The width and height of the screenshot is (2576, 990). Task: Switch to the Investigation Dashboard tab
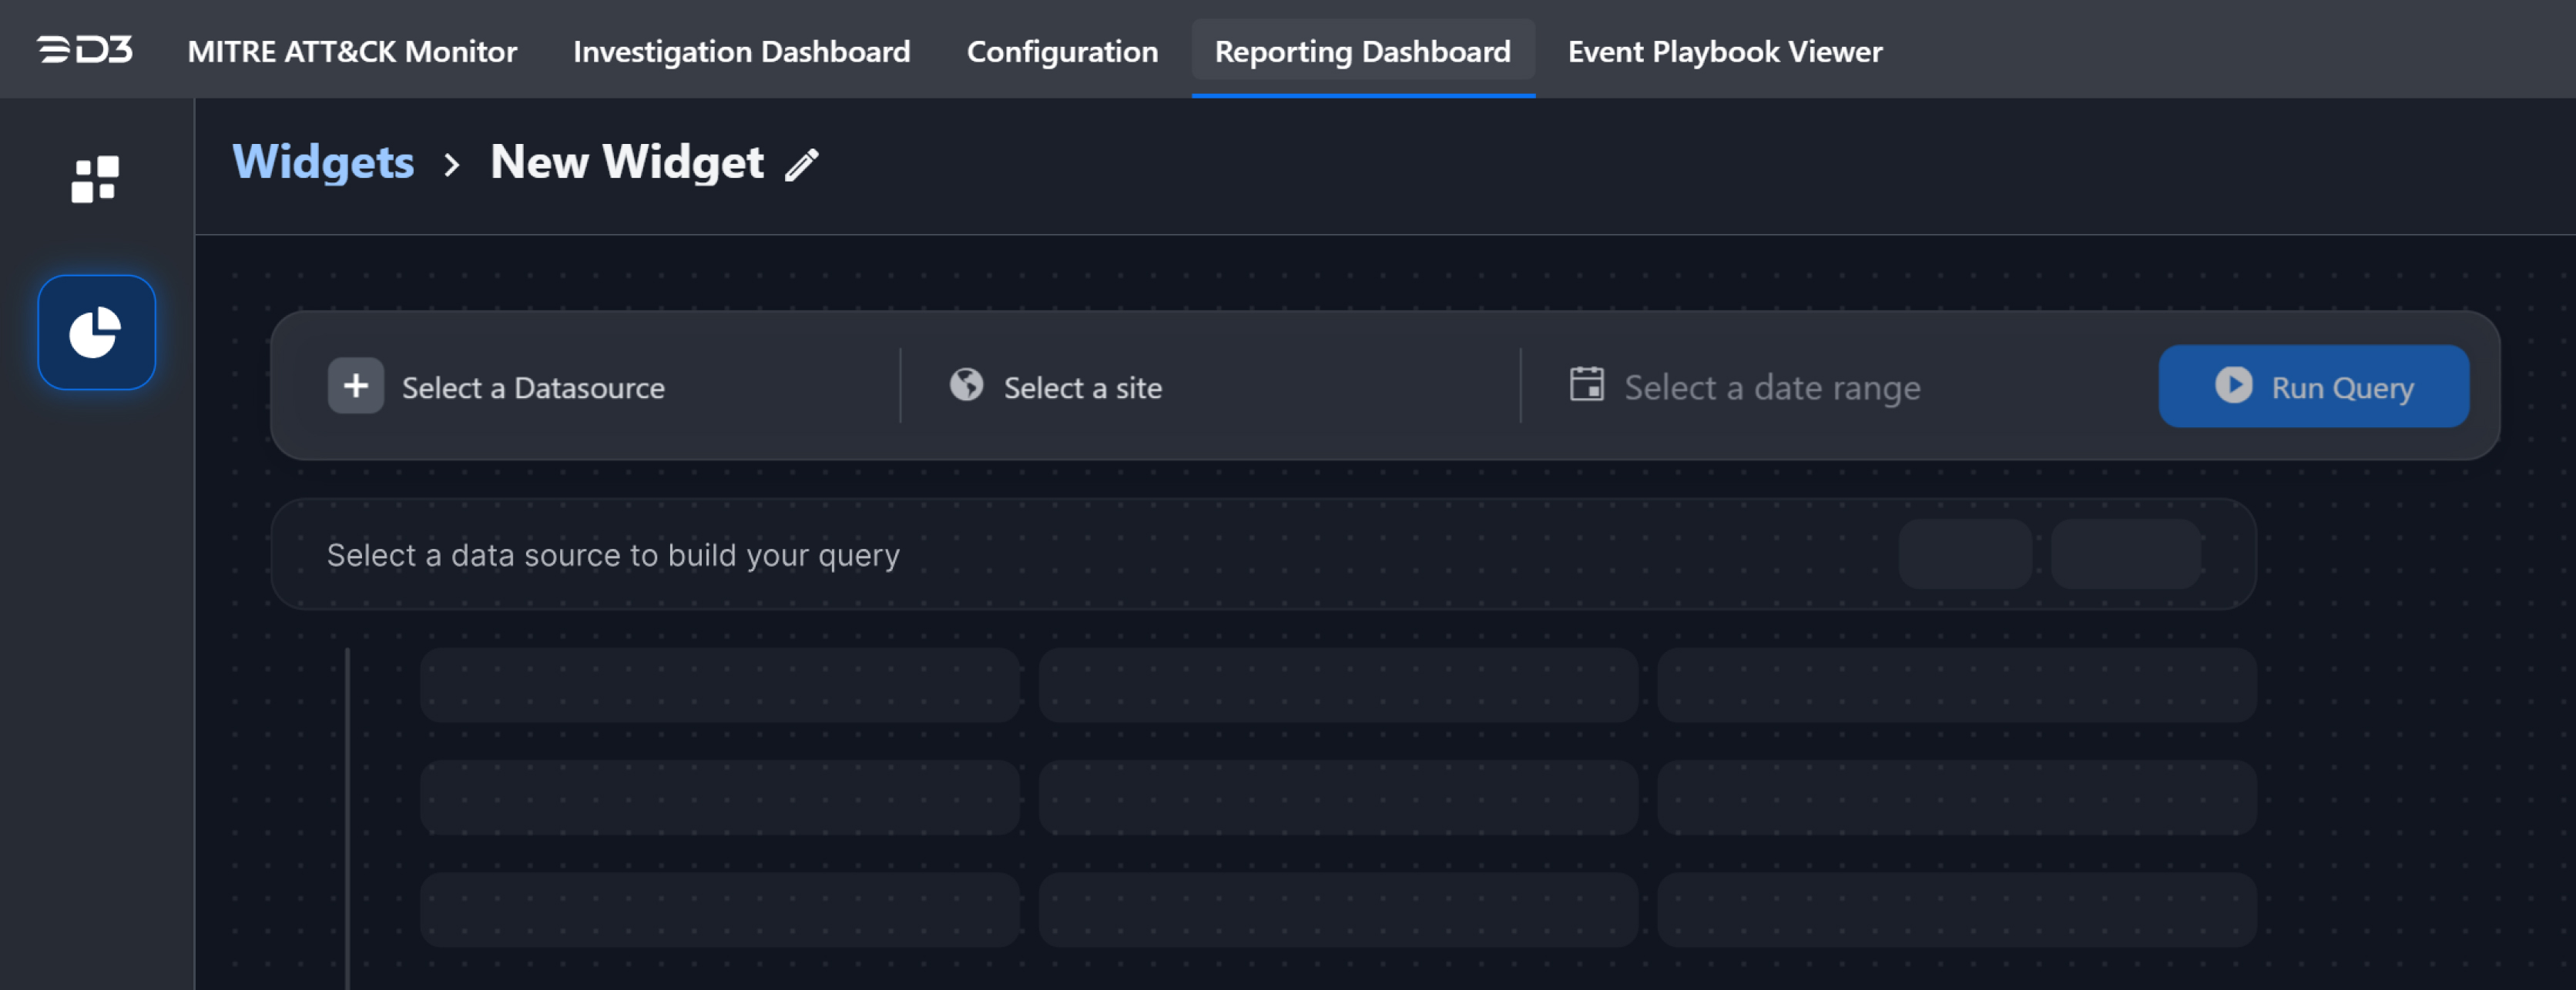point(741,51)
